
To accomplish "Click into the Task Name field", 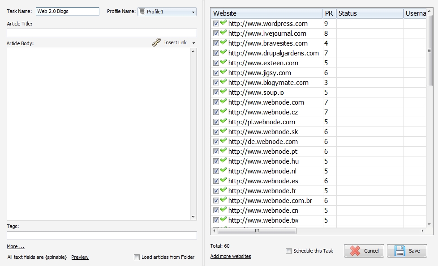I will 68,12.
